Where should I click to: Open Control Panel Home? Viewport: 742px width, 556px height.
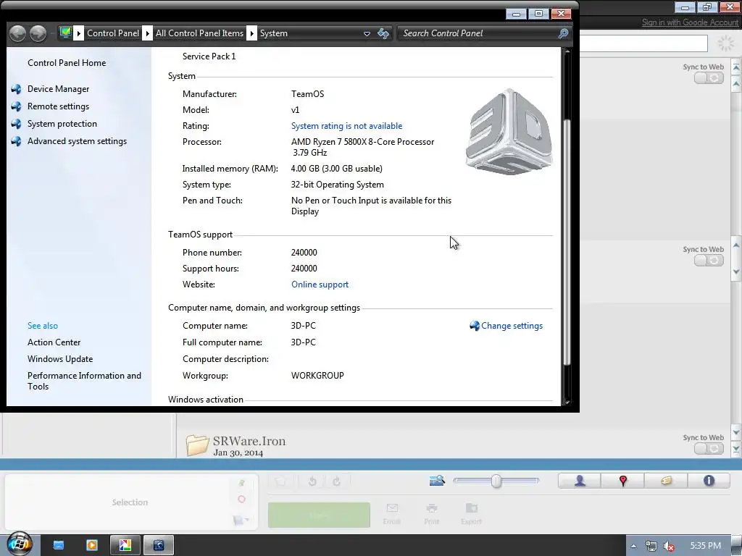click(67, 63)
